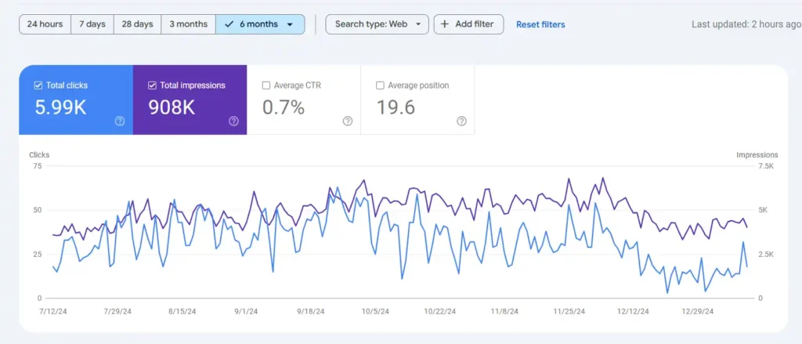Uncheck the Total clicks checkbox
The image size is (802, 344).
(x=38, y=85)
